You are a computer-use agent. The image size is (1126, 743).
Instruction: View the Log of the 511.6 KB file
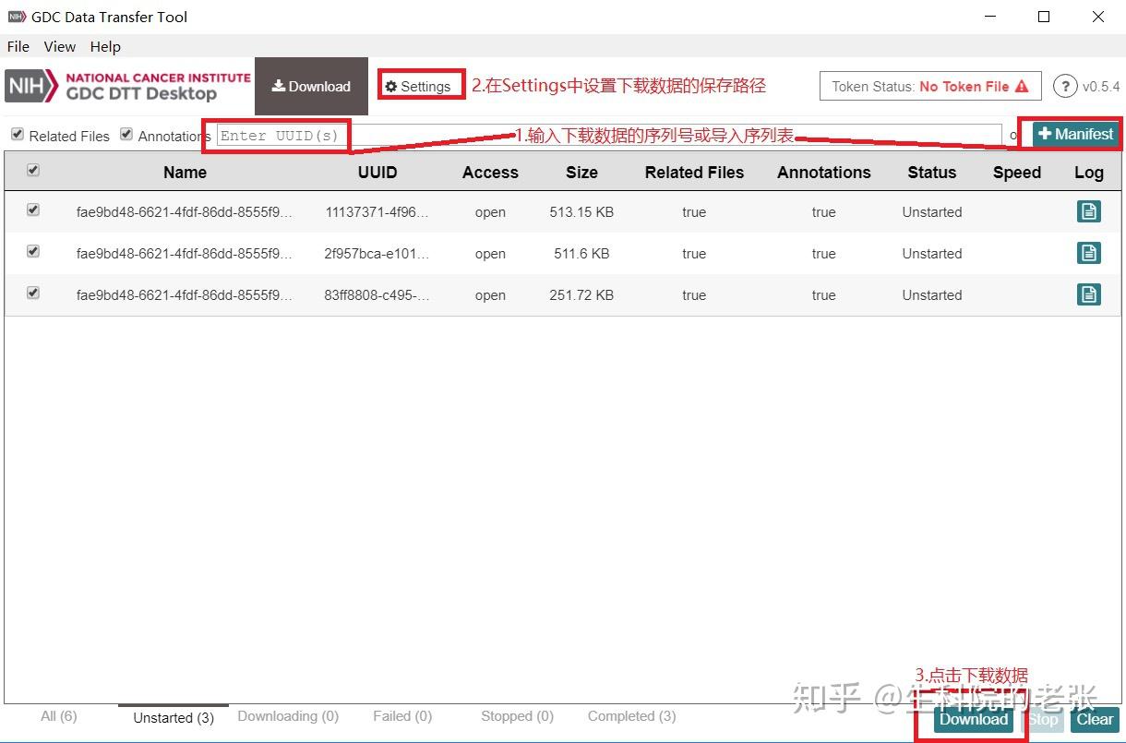point(1089,252)
